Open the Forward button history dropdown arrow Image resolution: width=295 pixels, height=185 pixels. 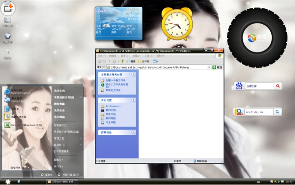(118, 61)
